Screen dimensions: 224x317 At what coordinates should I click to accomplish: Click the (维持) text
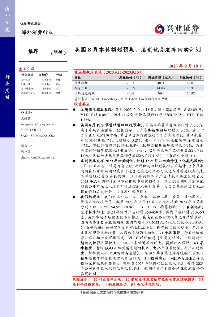[58, 52]
